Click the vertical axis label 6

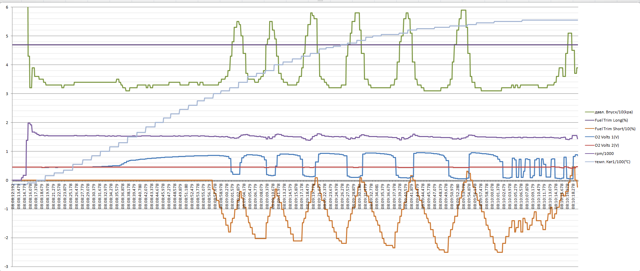tap(7, 7)
